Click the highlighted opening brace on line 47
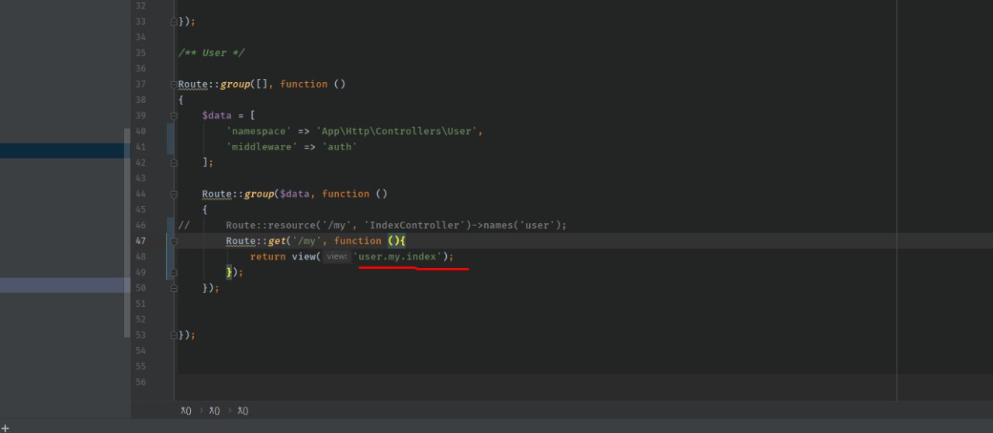 coord(403,241)
